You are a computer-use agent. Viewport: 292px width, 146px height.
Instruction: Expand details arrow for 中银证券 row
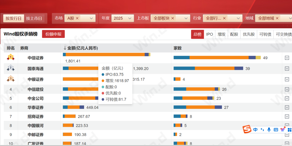[x=287, y=79]
